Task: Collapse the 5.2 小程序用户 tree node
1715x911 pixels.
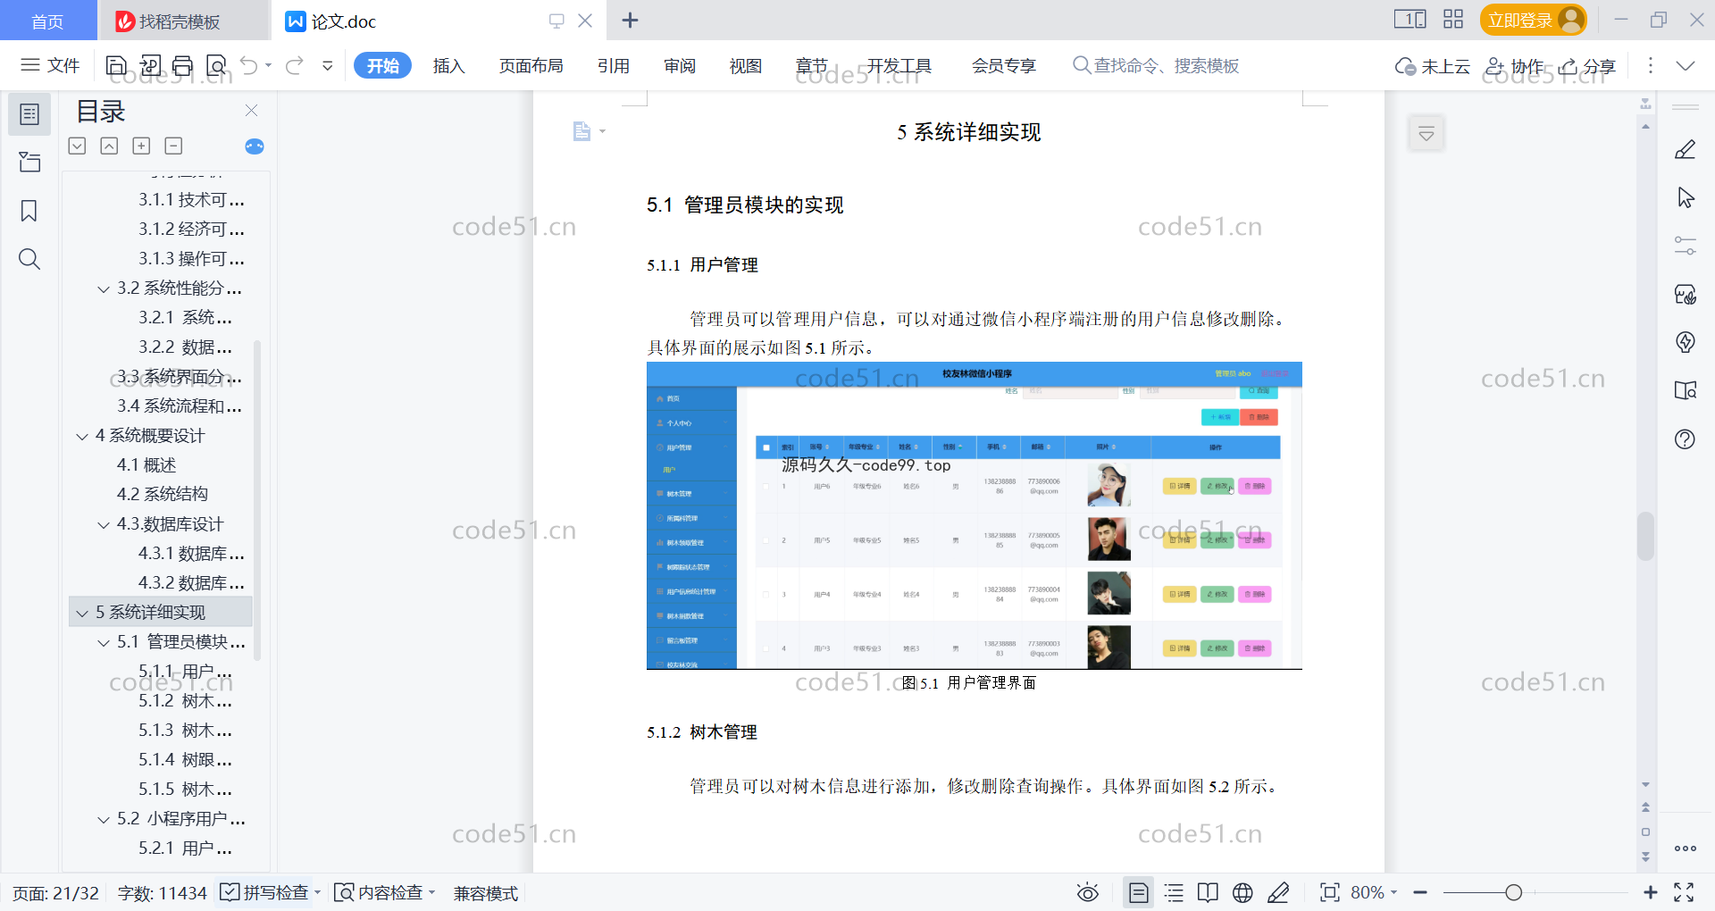Action: 104,819
